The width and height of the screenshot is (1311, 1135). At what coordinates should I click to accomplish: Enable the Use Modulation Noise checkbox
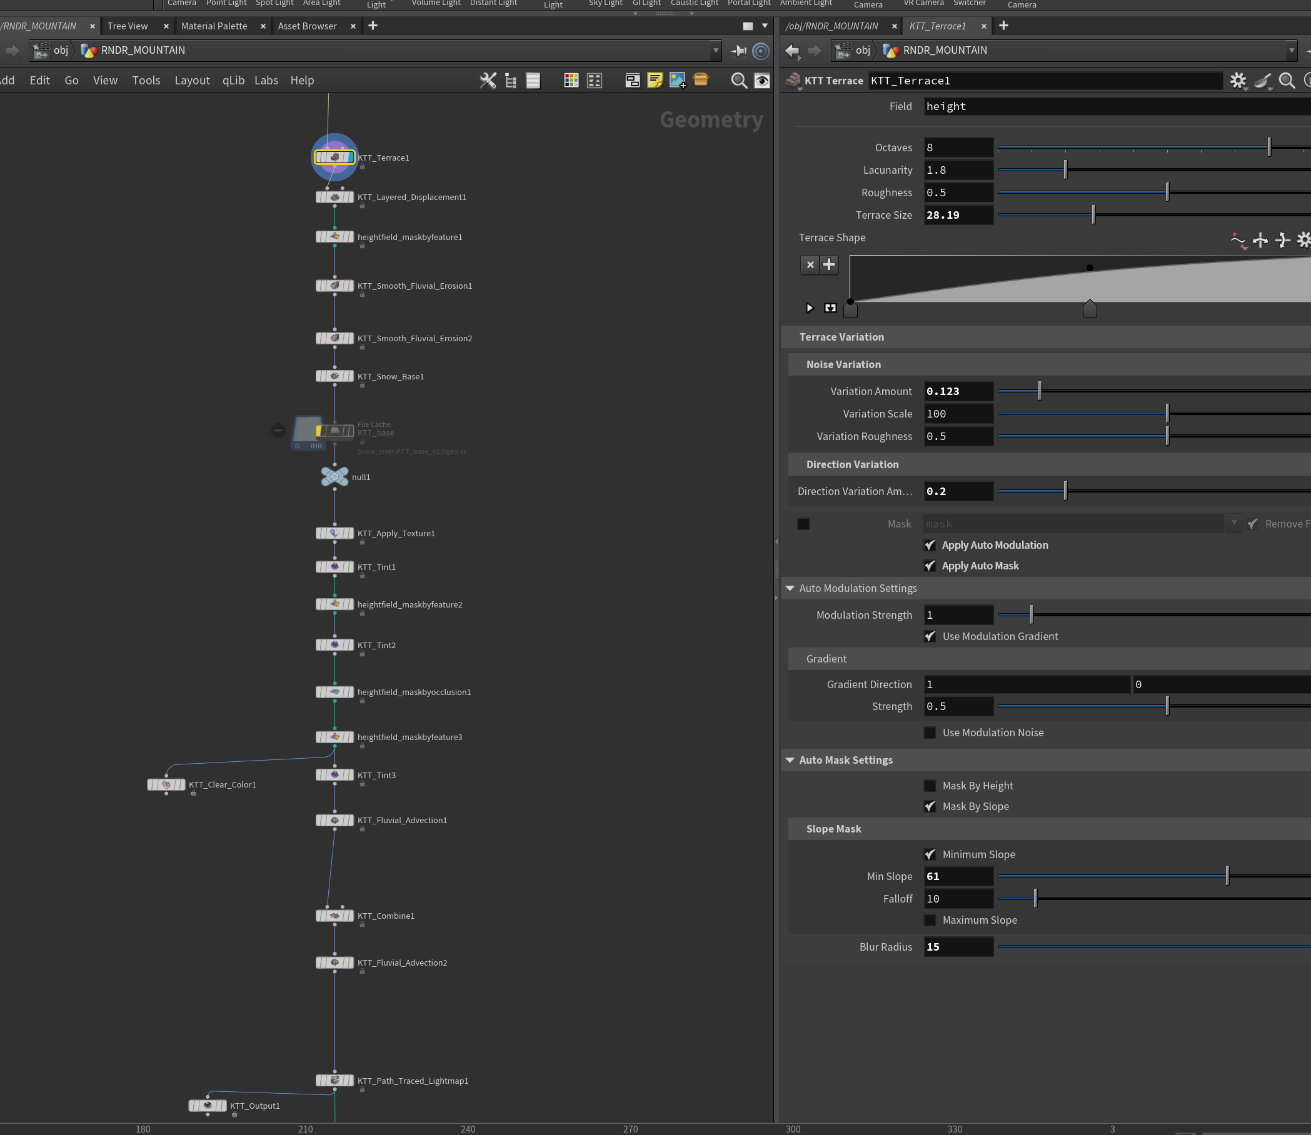pyautogui.click(x=930, y=732)
